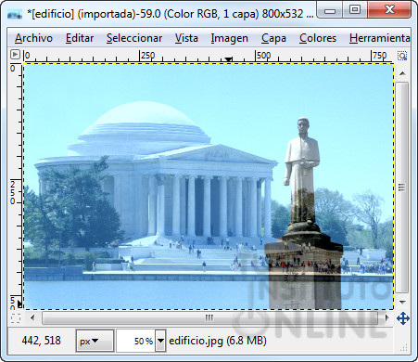Open the Archivo menu
Screen dimensions: 418x362
point(33,38)
